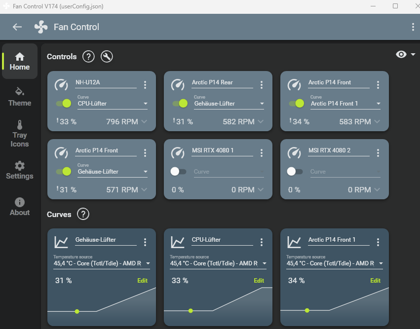Open MSI RTX 4080 2 options menu

point(378,153)
